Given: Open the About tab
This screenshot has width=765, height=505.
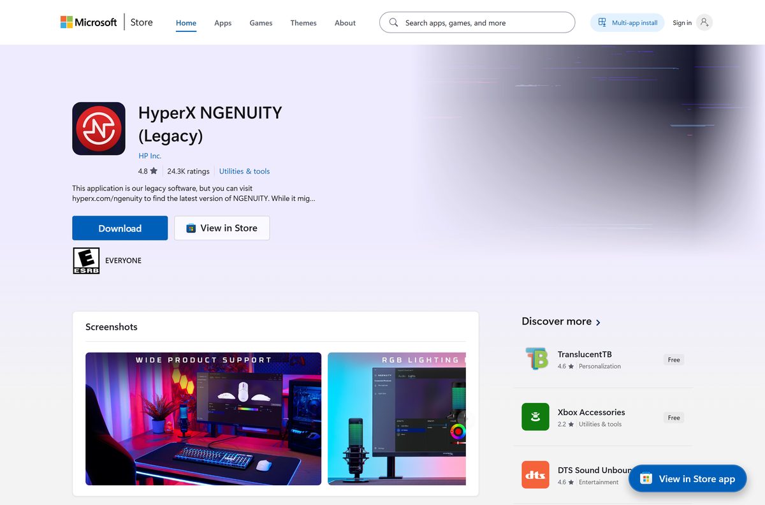Looking at the screenshot, I should coord(345,23).
